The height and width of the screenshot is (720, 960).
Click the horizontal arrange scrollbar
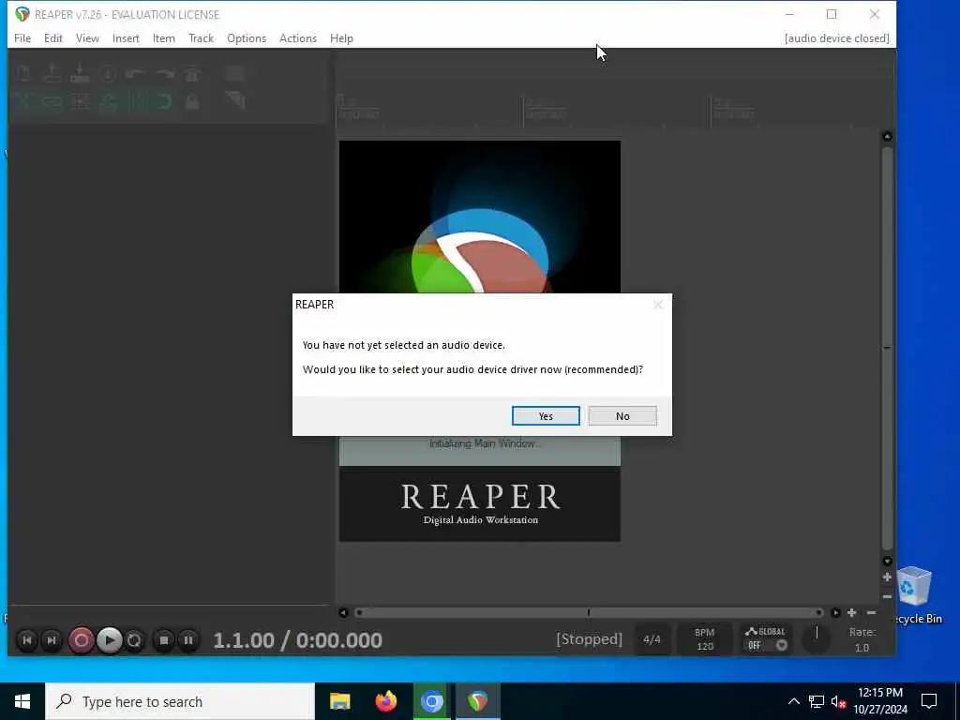point(589,613)
